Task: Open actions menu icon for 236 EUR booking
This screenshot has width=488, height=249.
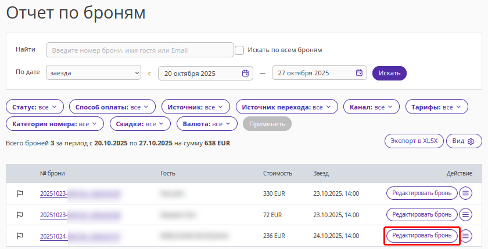Action: [x=465, y=236]
